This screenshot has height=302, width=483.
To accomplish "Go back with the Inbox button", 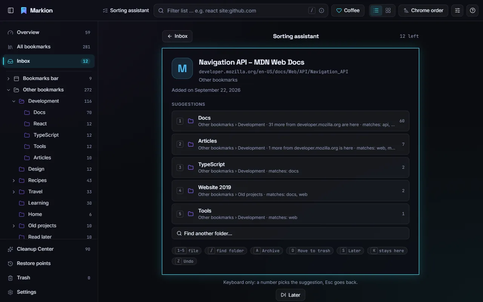I will (177, 36).
